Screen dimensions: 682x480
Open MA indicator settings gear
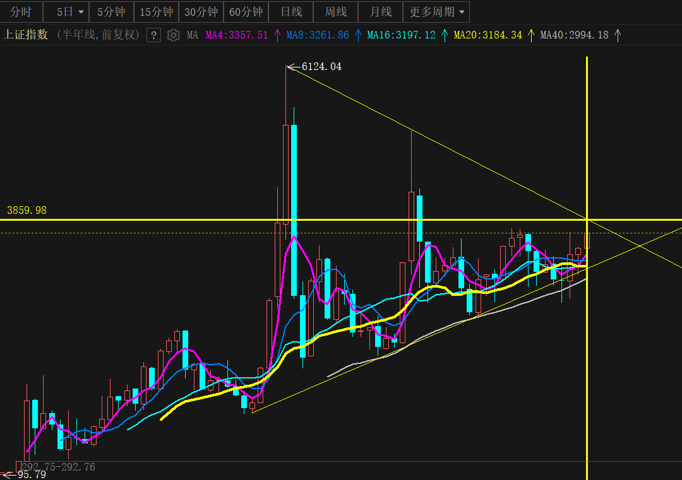[174, 35]
